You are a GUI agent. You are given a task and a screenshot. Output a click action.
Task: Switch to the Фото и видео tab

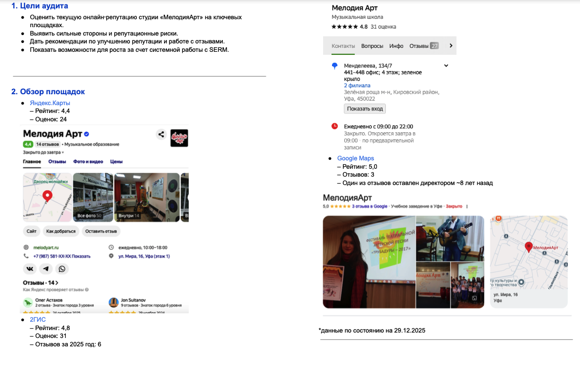point(88,161)
